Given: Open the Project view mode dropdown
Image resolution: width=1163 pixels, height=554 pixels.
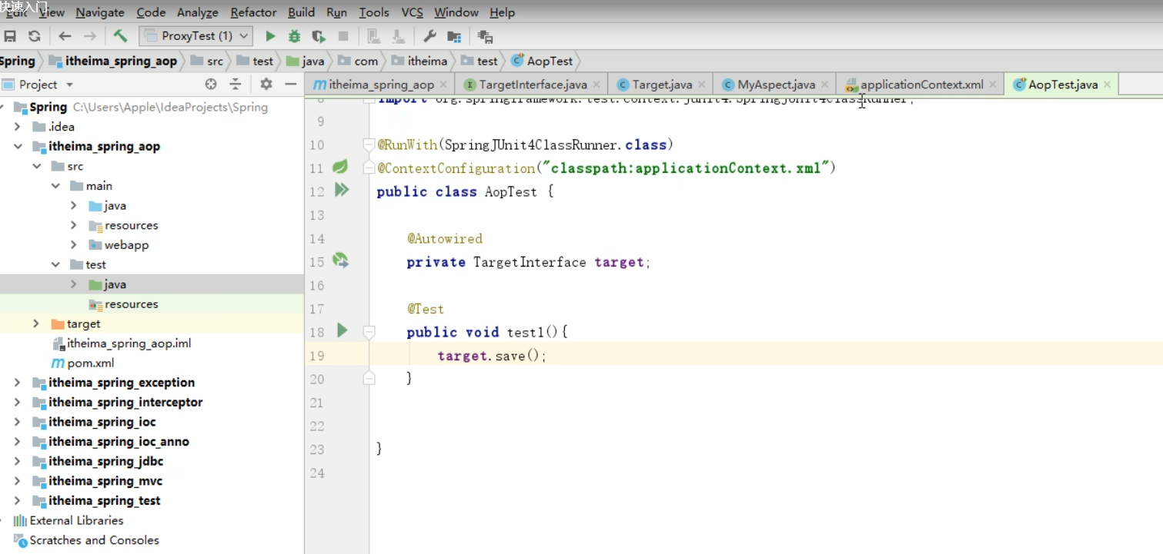Looking at the screenshot, I should point(69,85).
